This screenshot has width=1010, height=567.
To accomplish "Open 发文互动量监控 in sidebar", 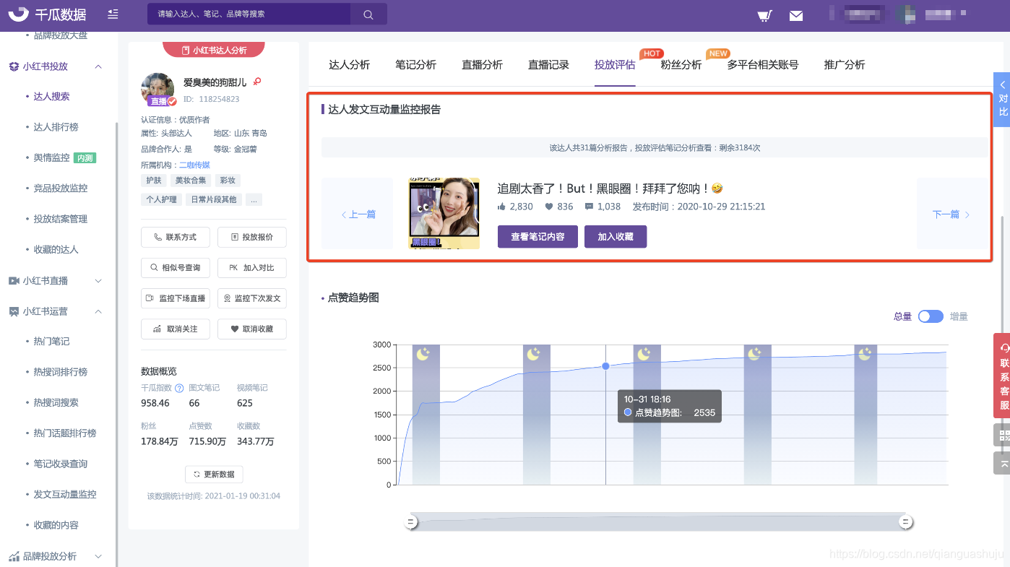I will pos(64,495).
